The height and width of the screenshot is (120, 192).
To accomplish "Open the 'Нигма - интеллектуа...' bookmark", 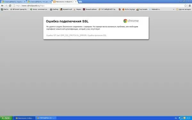I will (39, 9).
